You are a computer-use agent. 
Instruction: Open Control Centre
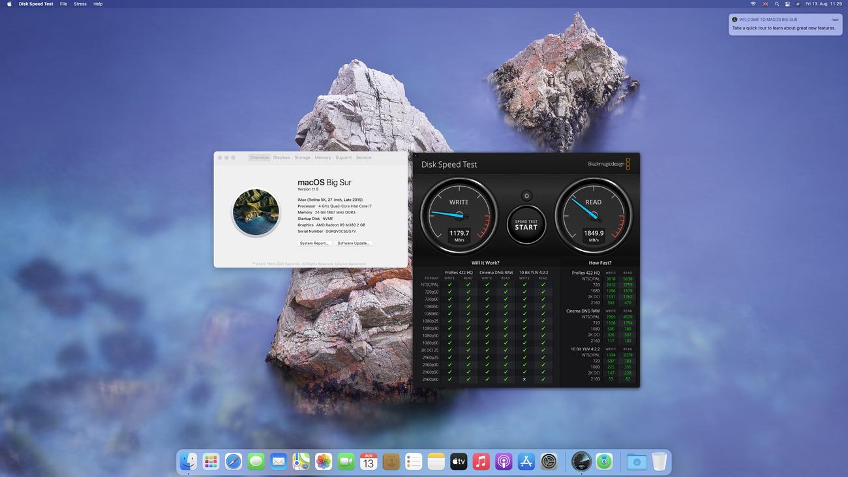coord(787,4)
